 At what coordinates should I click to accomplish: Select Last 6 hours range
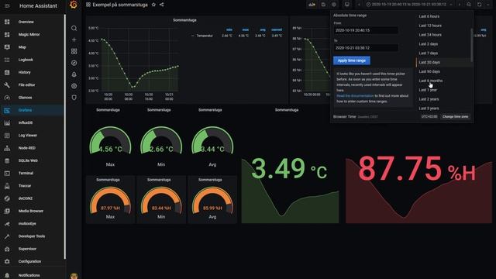(443, 16)
